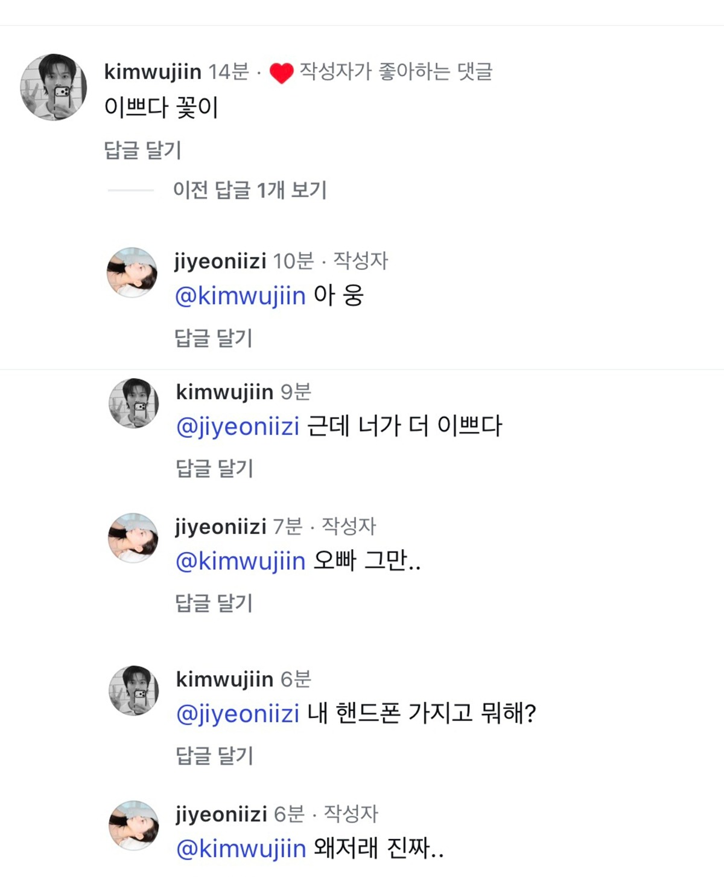The height and width of the screenshot is (877, 724).
Task: Click kimwujiin's avatar on the top comment
Action: [53, 87]
